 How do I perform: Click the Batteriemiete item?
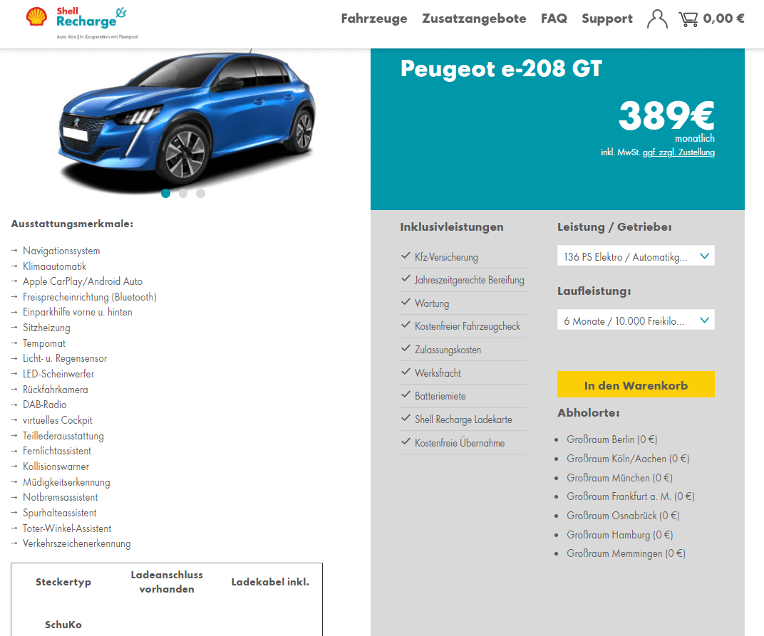(440, 396)
